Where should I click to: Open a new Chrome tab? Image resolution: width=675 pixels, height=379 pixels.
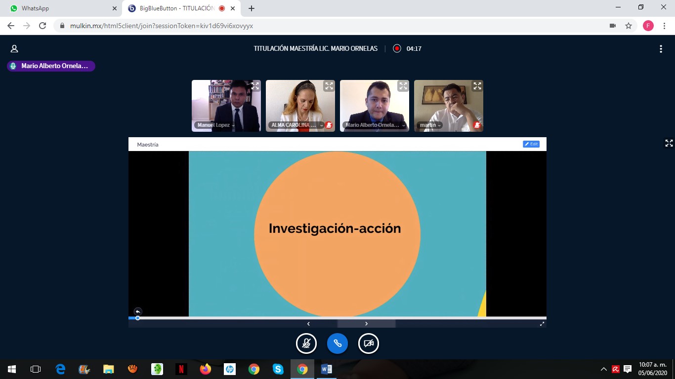[x=252, y=8]
